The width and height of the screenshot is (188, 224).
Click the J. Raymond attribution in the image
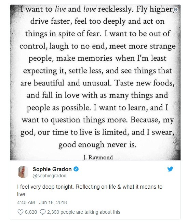pyautogui.click(x=98, y=157)
